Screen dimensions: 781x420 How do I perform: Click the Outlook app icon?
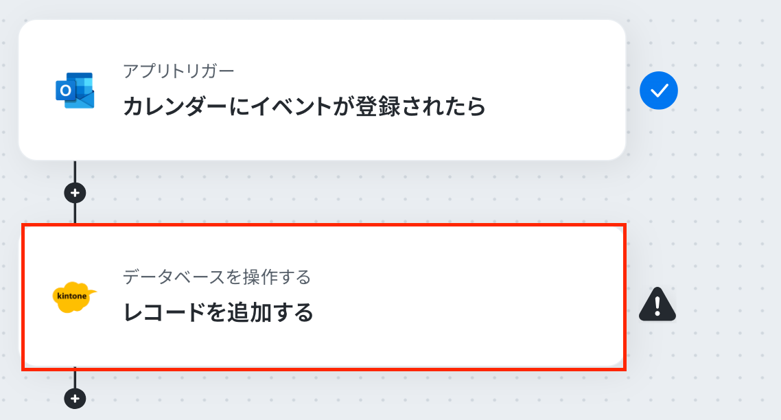pyautogui.click(x=75, y=91)
